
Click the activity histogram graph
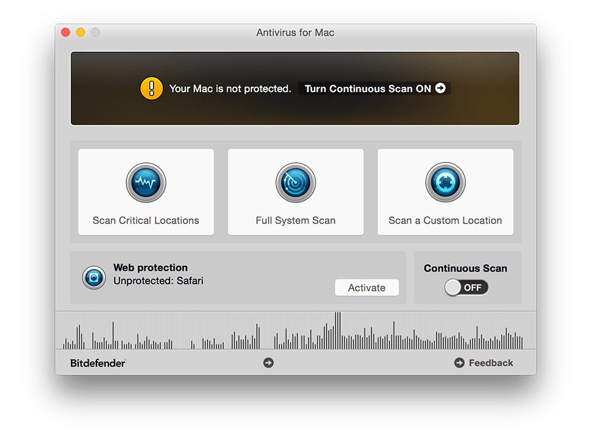point(295,331)
